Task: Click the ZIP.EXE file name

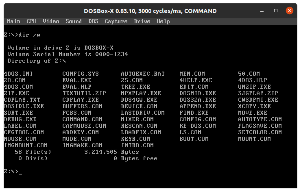Action: coord(17,93)
